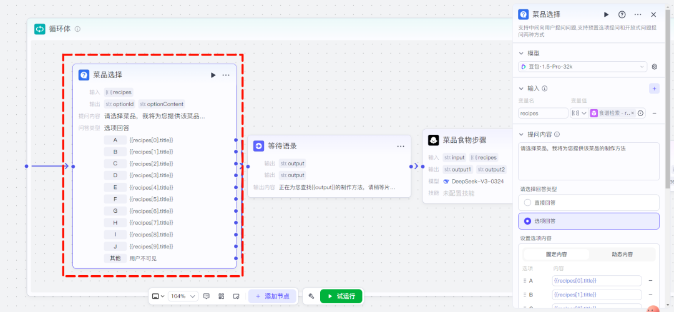Screen dimensions: 674x312
Task: Add a new input variable with plus
Action: pyautogui.click(x=654, y=89)
